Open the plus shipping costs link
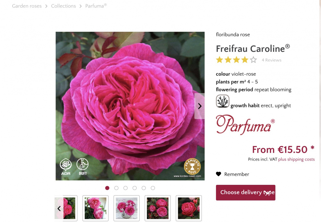321x222 pixels. [296, 159]
